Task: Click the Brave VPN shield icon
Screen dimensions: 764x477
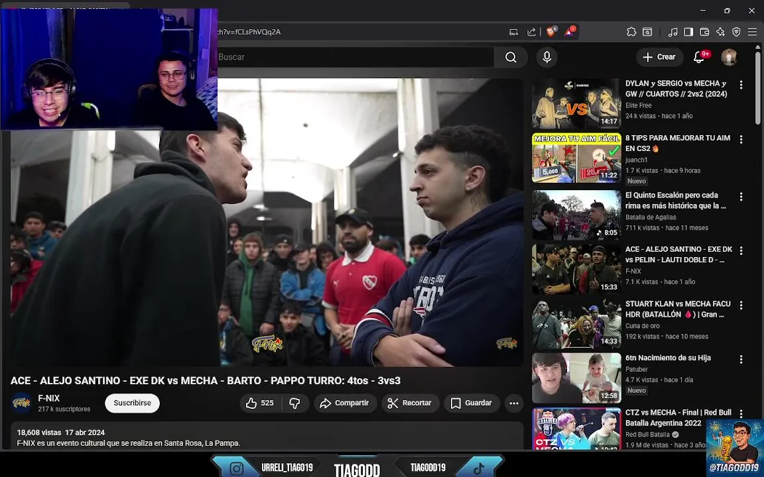Action: click(736, 32)
